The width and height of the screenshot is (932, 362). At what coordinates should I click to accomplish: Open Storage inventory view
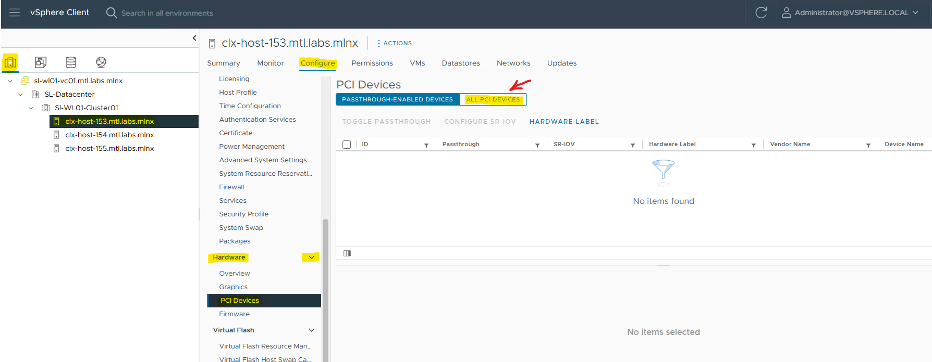click(x=71, y=62)
